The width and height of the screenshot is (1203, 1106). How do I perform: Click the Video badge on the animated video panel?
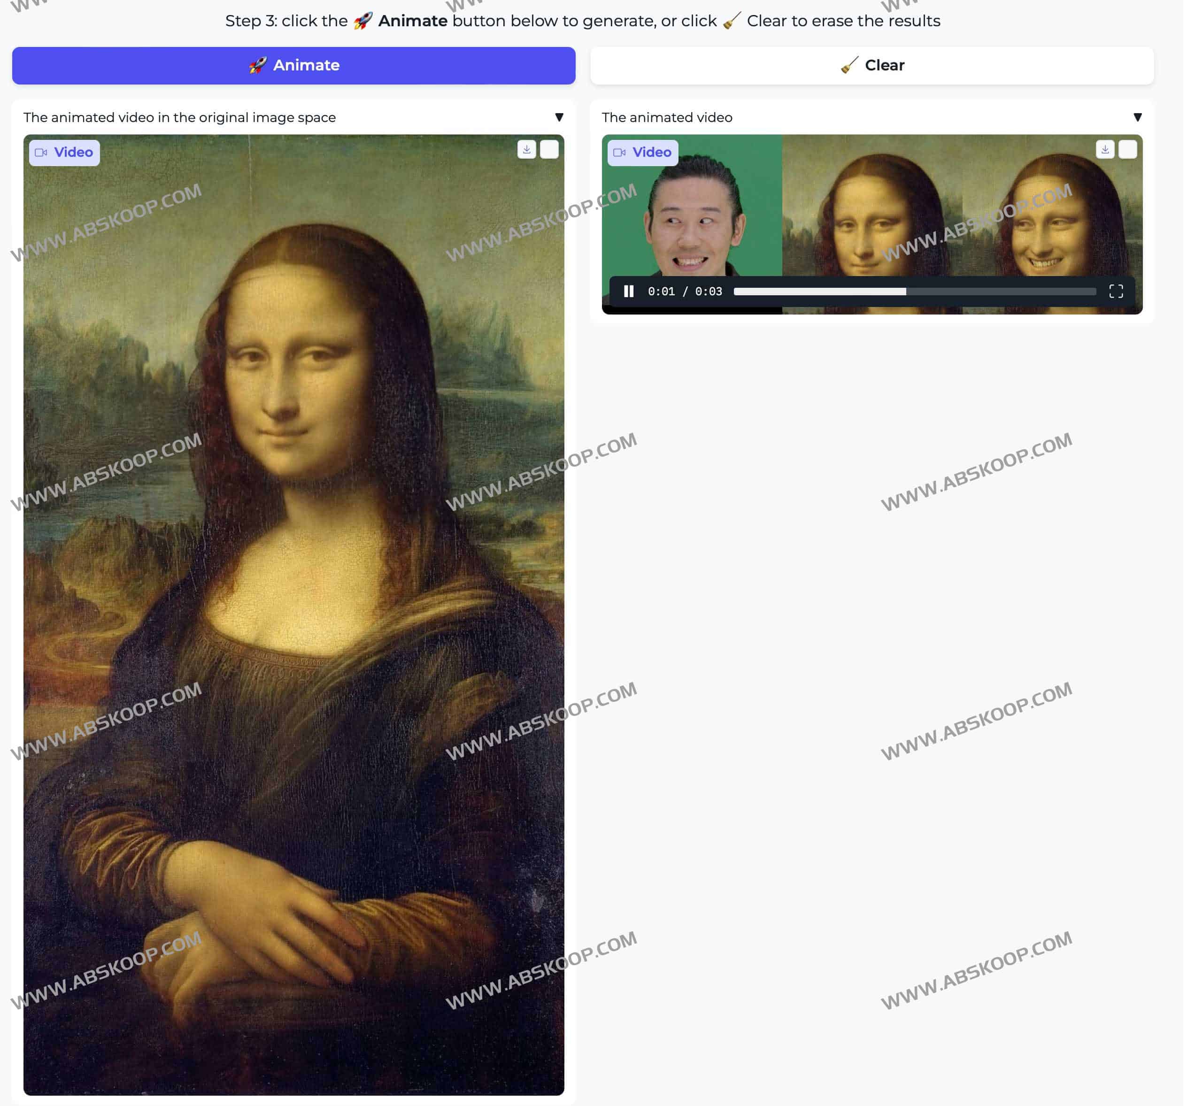pos(642,152)
